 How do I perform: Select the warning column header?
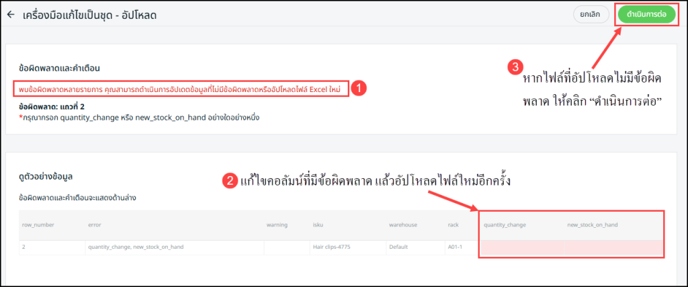pyautogui.click(x=277, y=224)
